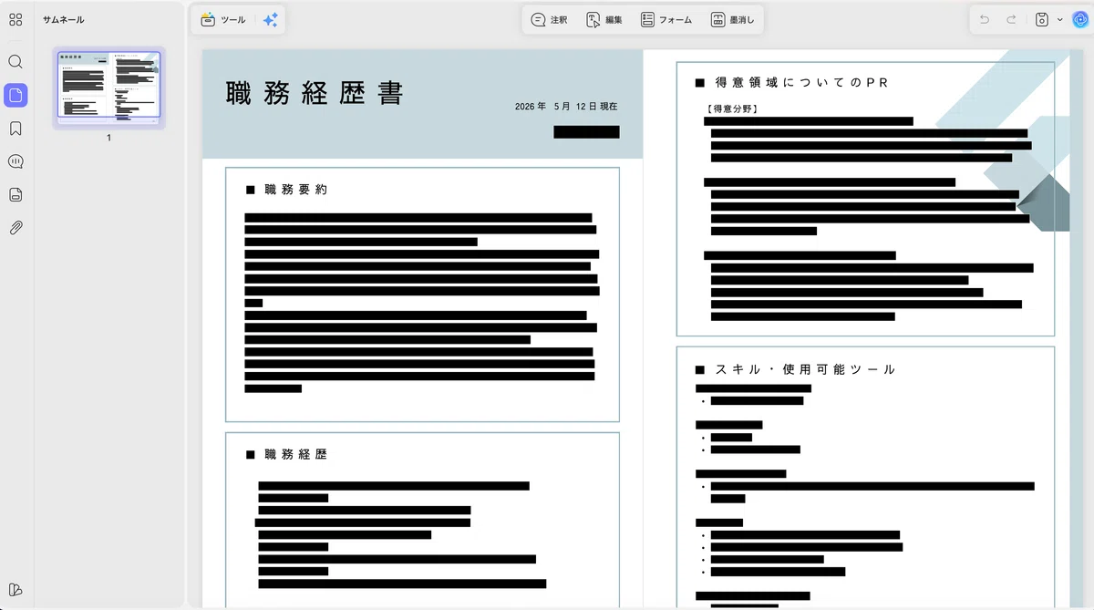Viewport: 1094px width, 610px height.
Task: Open the home grid icon in the sidebar
Action: coord(15,19)
